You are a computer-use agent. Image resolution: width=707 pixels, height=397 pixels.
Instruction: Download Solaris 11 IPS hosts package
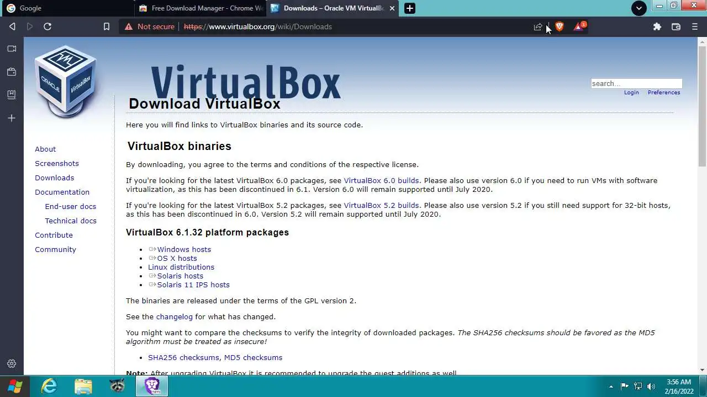click(x=193, y=285)
